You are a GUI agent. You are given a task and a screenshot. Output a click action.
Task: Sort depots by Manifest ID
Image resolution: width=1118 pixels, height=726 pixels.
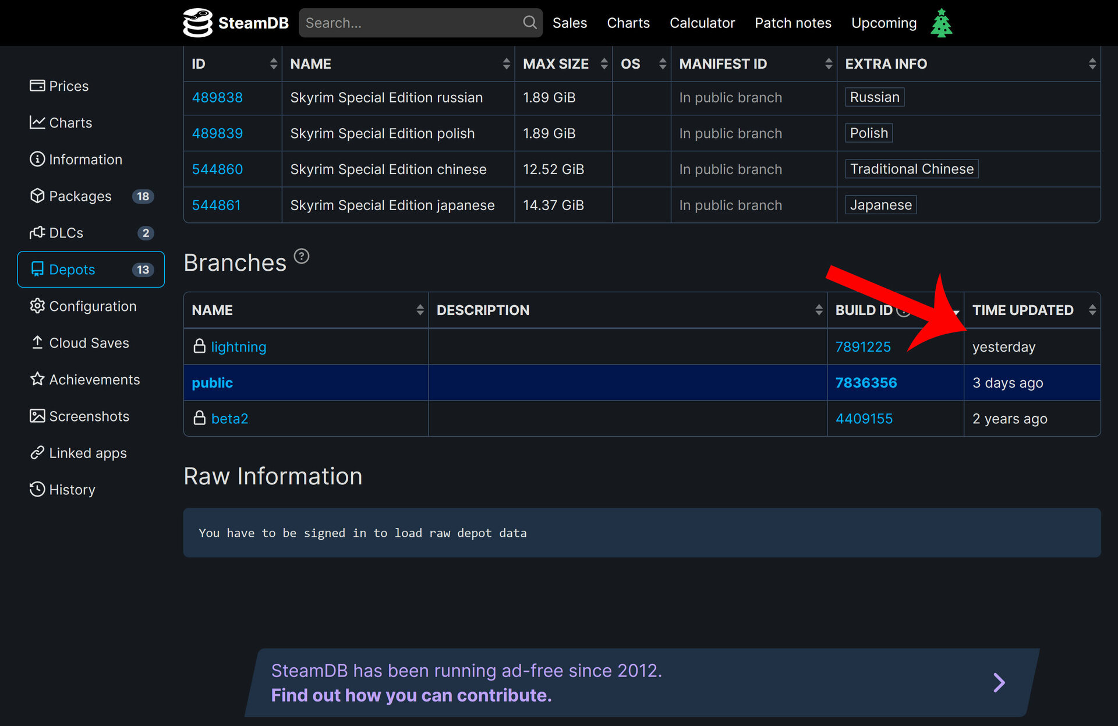point(828,64)
